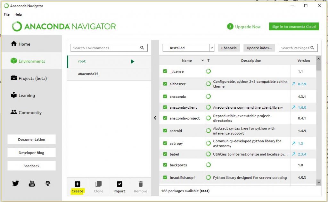Click the Import environment icon
This screenshot has width=328, height=202.
point(119,184)
